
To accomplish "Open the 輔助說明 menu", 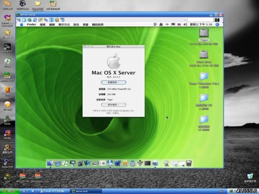I will (98, 25).
